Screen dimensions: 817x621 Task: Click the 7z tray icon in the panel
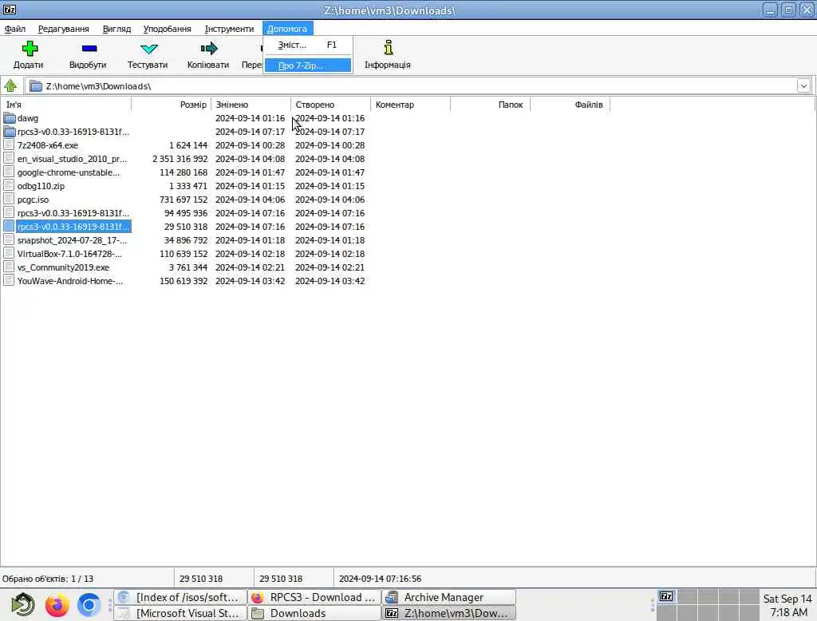[666, 596]
